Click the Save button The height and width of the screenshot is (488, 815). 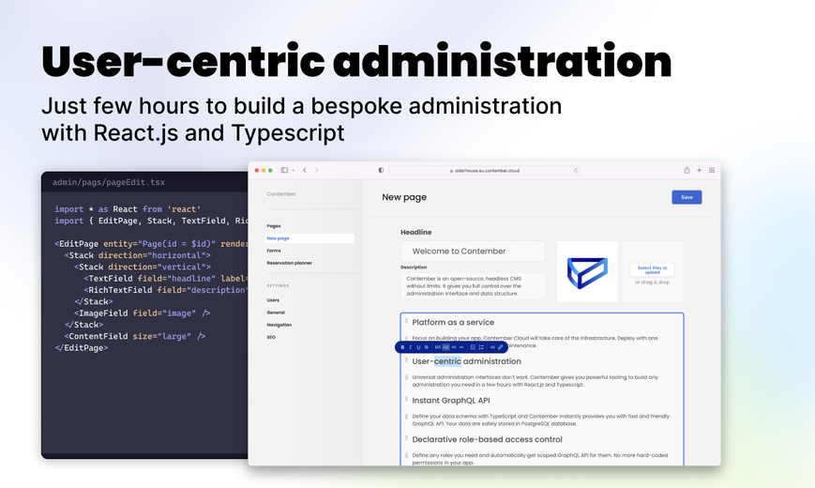pyautogui.click(x=687, y=197)
